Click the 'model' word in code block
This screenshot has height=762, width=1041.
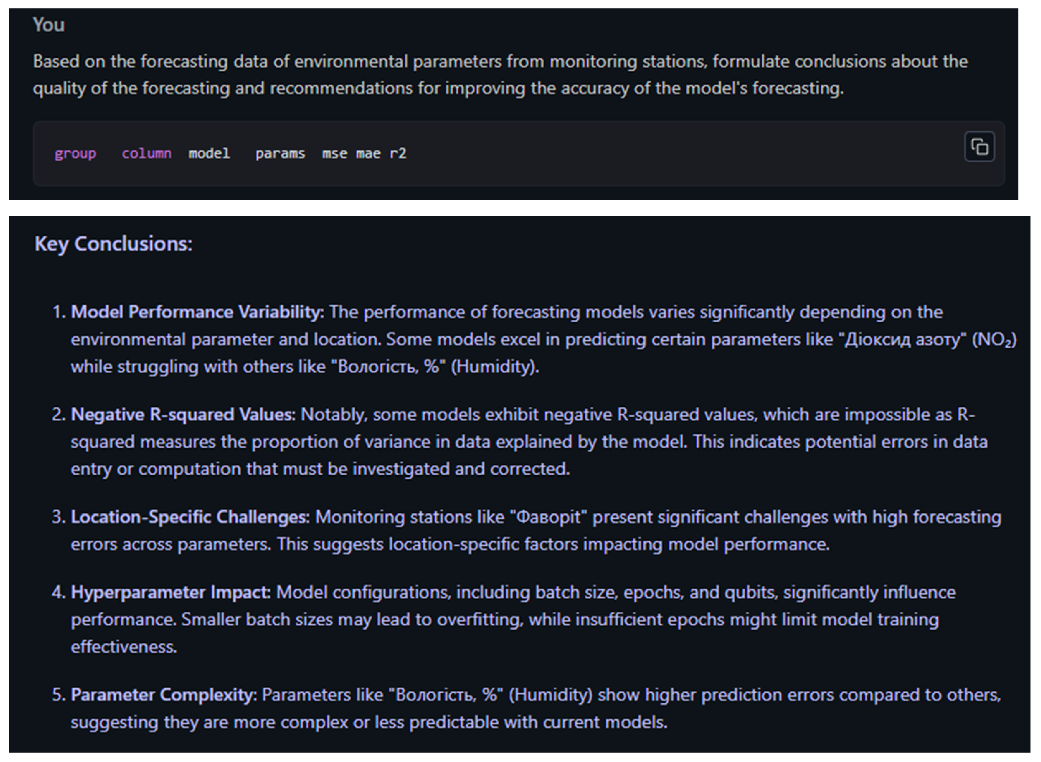[209, 154]
